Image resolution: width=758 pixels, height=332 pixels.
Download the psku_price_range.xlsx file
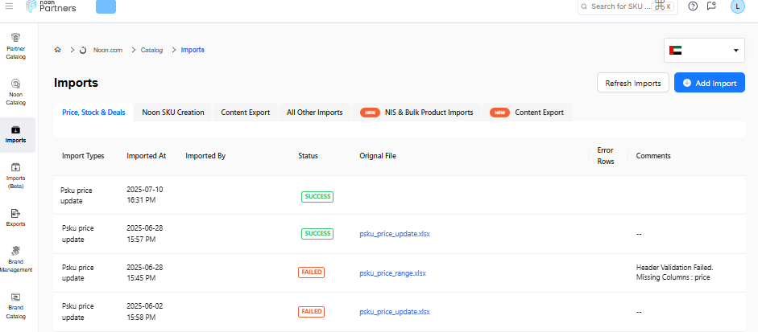392,273
